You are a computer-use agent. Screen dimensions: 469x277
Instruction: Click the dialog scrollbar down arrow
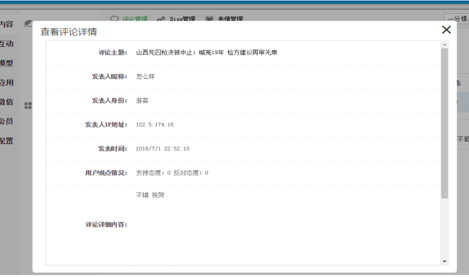[445, 262]
